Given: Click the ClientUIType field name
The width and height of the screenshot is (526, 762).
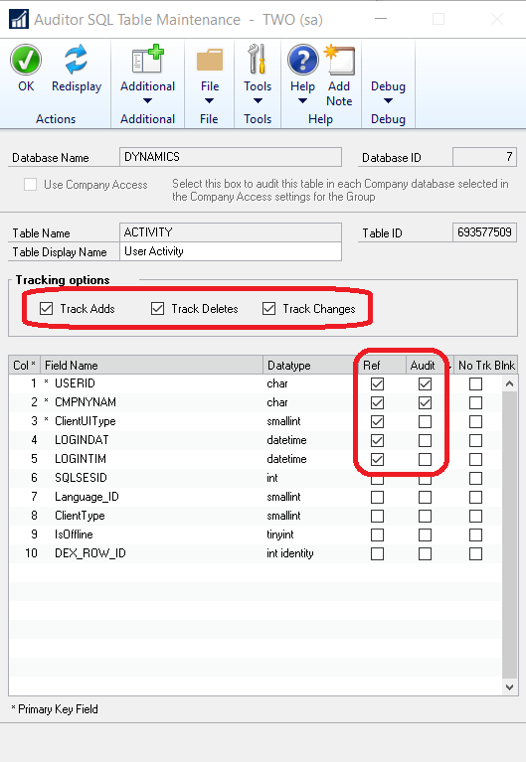Looking at the screenshot, I should click(x=86, y=421).
